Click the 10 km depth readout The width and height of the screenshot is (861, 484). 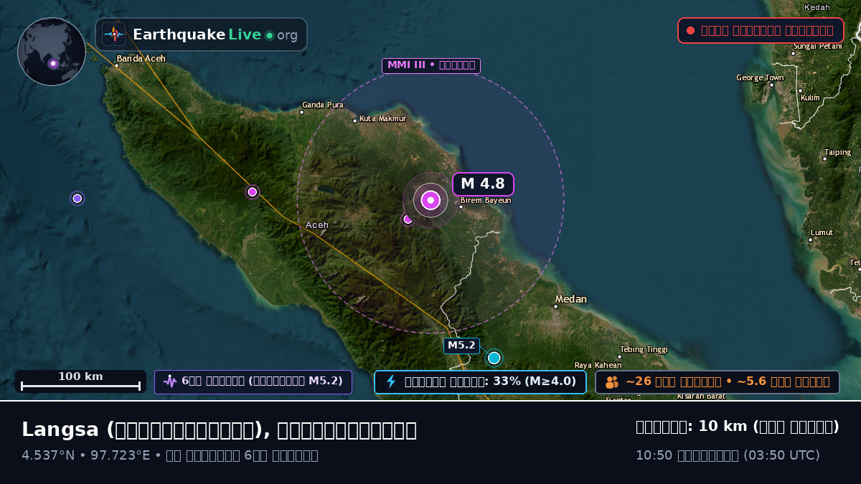(x=738, y=427)
